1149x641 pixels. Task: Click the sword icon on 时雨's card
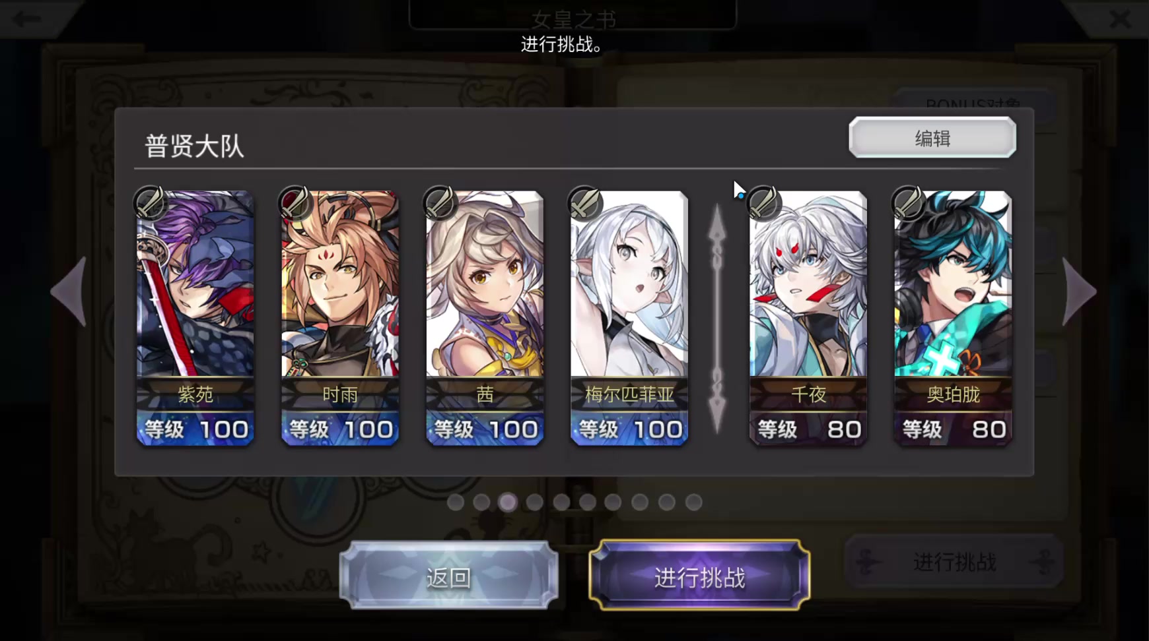[x=295, y=202]
